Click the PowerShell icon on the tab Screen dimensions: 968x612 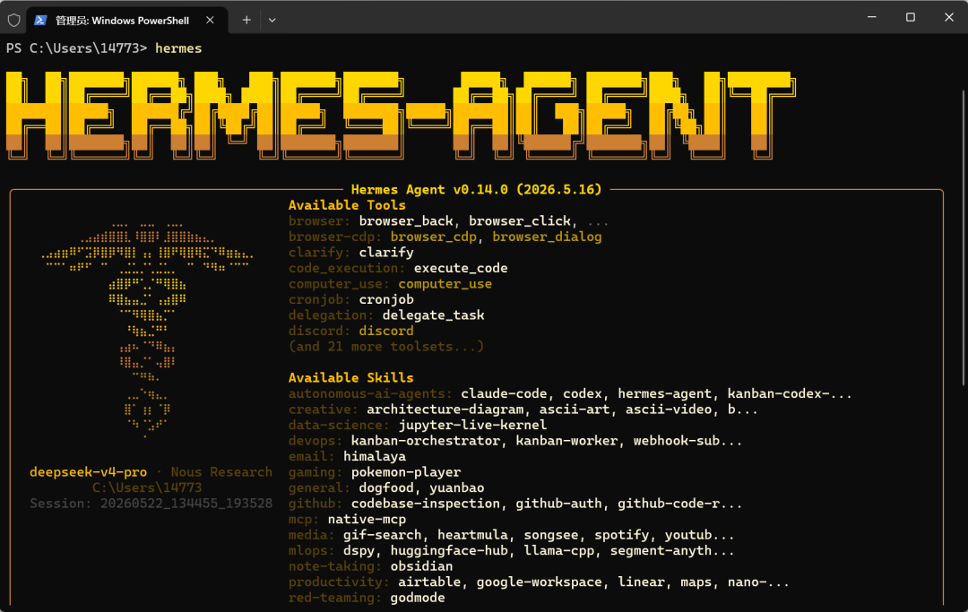point(40,21)
